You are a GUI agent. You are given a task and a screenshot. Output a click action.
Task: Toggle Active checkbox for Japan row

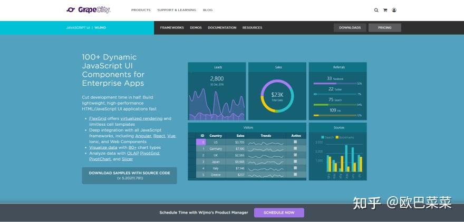pos(295,162)
